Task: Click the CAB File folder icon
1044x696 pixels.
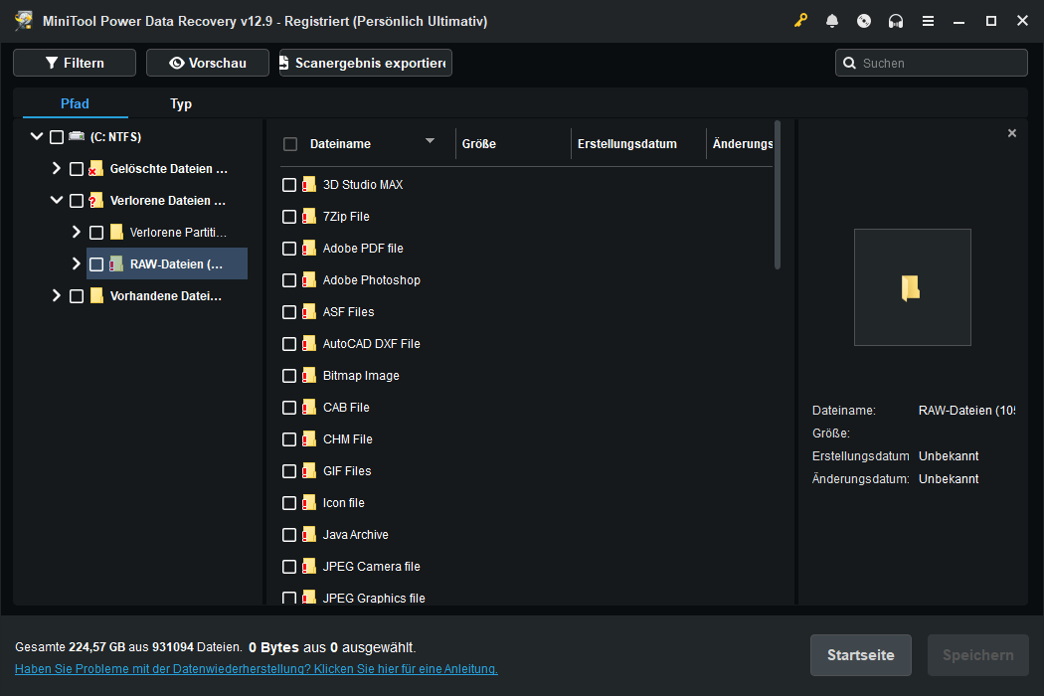Action: pyautogui.click(x=308, y=407)
